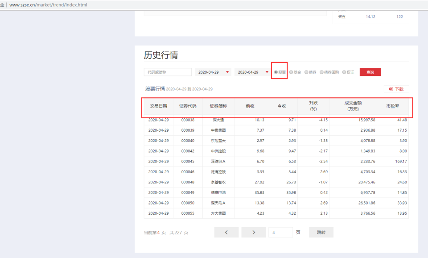
Task: Select the 股票 radio button
Action: coord(276,72)
